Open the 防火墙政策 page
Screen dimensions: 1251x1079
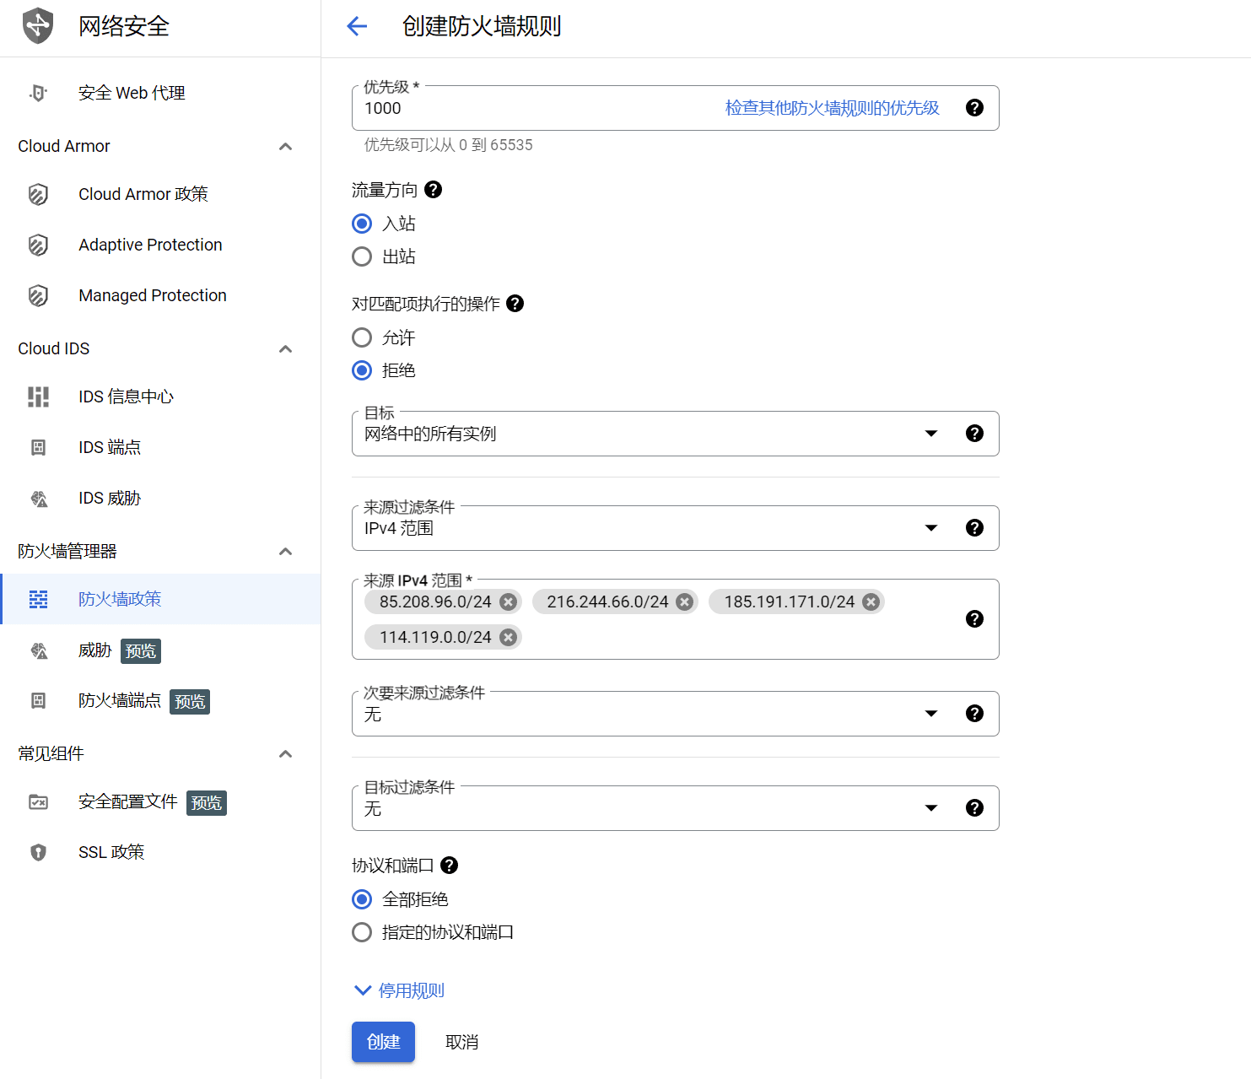(119, 599)
